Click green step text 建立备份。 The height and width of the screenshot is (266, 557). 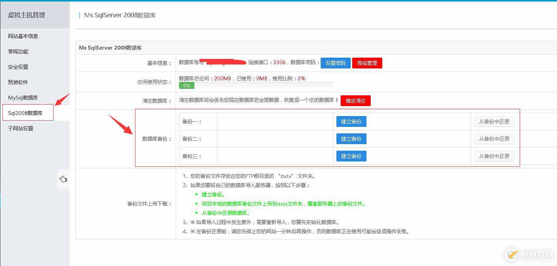[213, 195]
